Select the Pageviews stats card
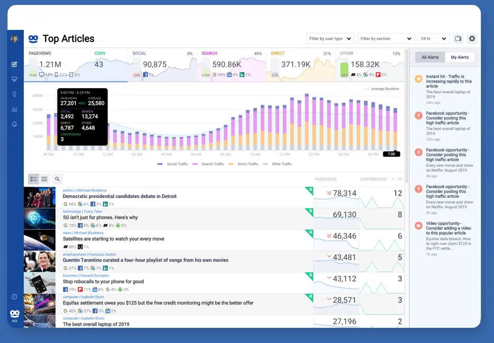Viewport: 494px width, 343px height. 76,64
